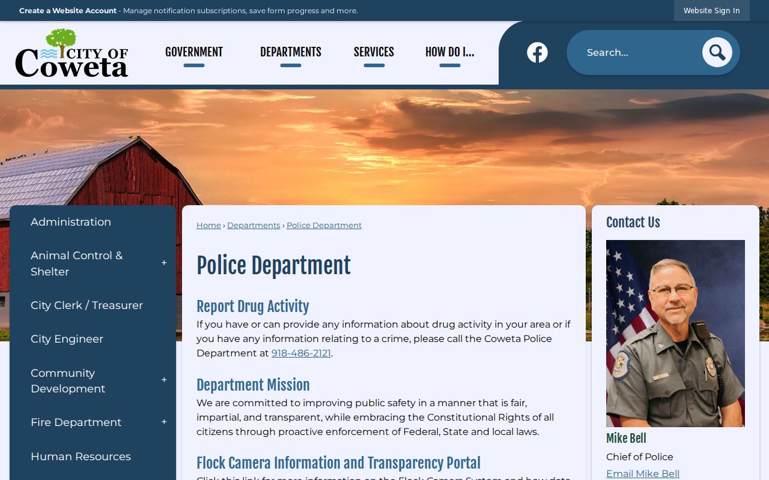This screenshot has height=480, width=769.
Task: Expand the Fire Department submenu
Action: (164, 422)
